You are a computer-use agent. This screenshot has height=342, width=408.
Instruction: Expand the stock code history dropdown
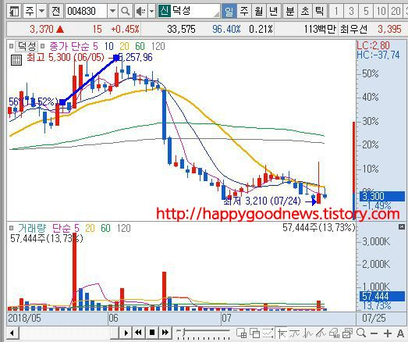[112, 11]
